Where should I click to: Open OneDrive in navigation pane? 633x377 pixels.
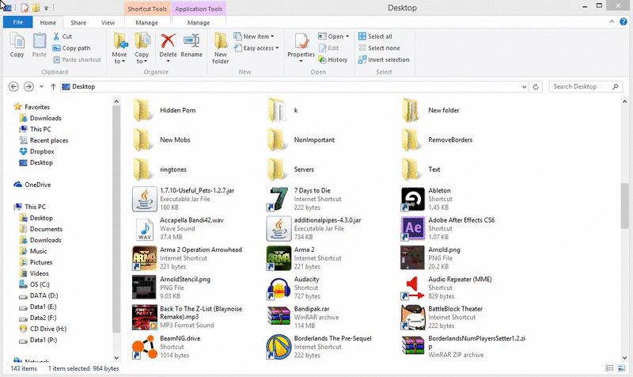click(32, 185)
